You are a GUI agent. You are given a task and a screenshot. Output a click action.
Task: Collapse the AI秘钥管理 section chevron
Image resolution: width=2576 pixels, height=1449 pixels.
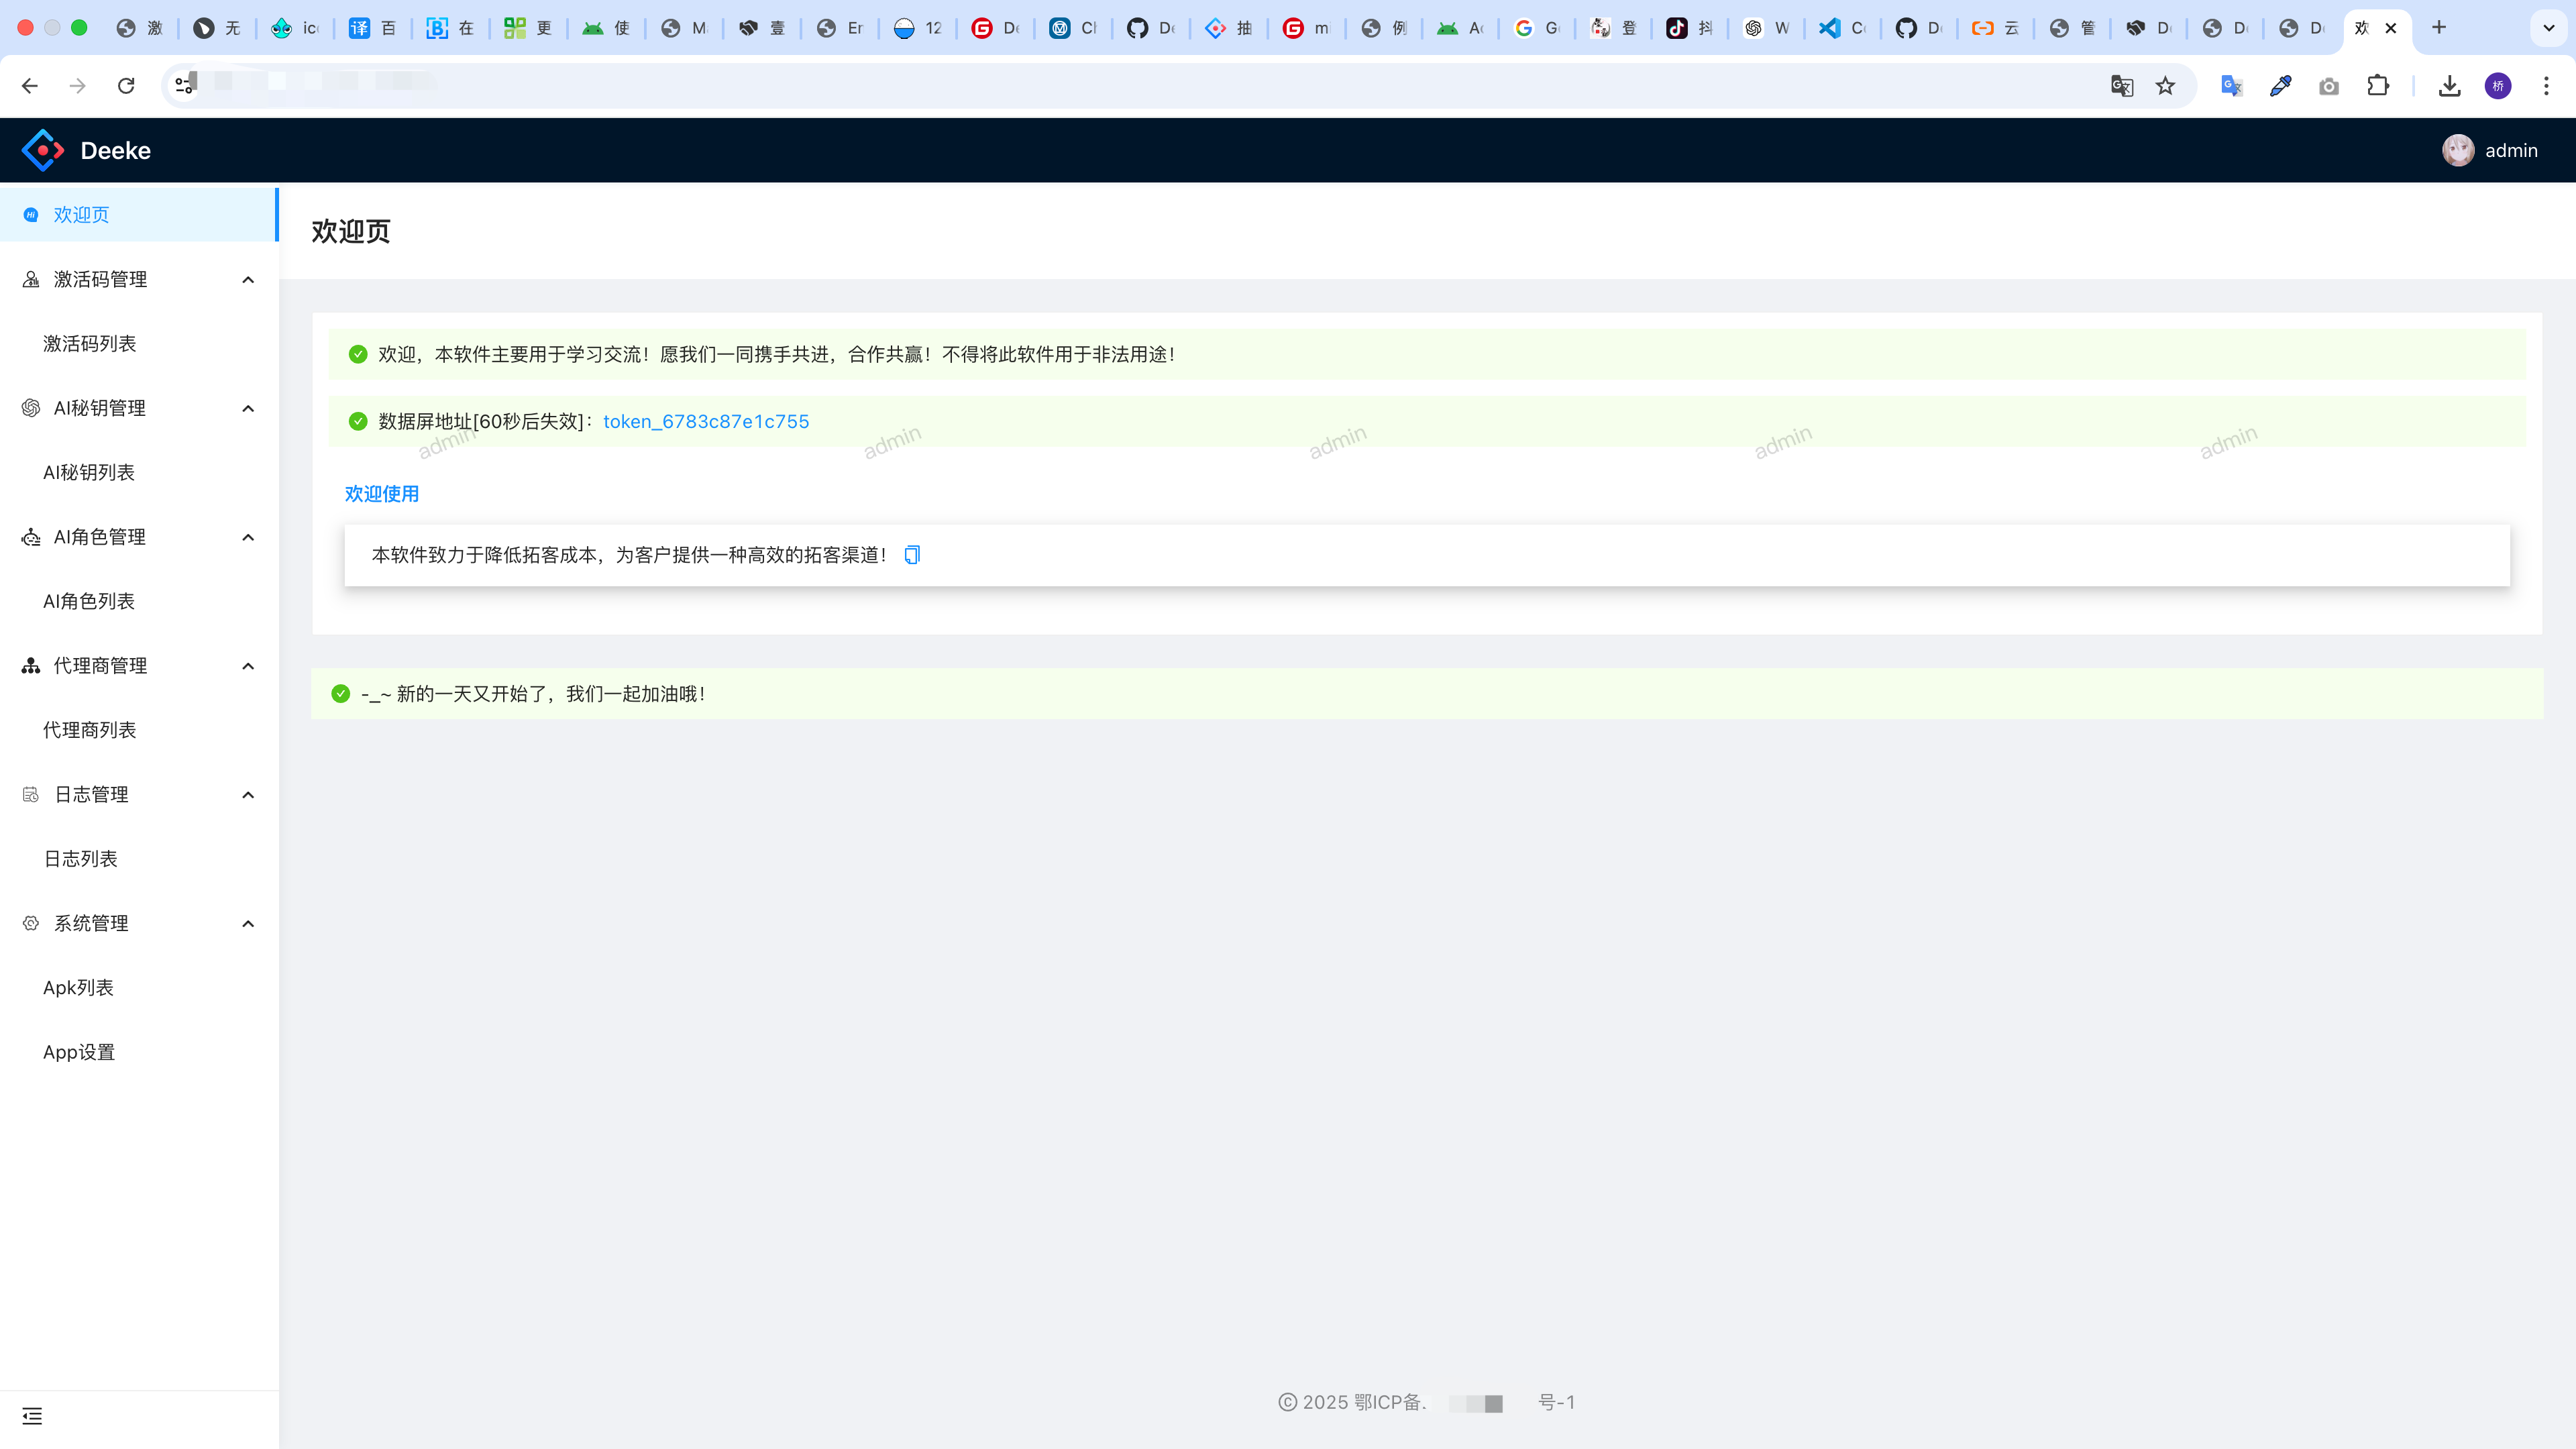248,408
